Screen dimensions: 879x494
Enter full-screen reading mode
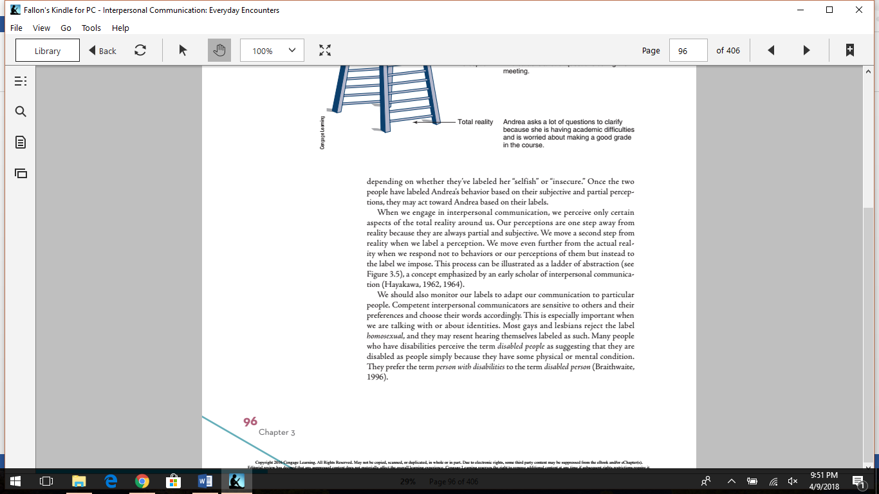pyautogui.click(x=326, y=50)
